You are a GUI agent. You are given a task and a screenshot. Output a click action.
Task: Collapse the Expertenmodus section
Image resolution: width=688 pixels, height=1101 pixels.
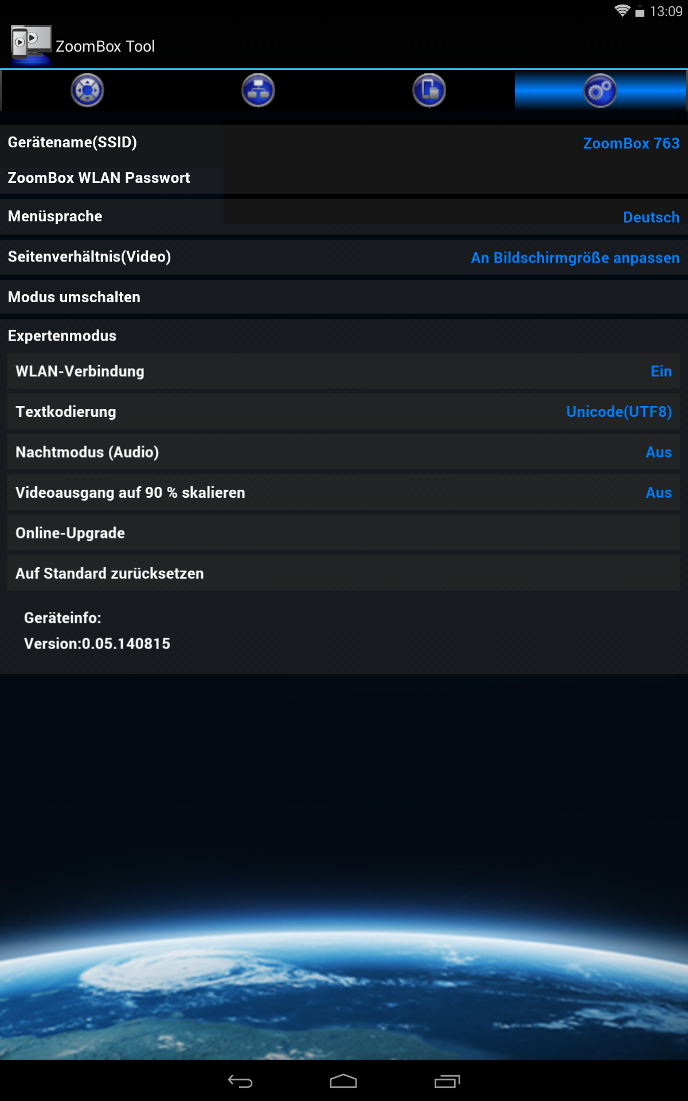click(x=344, y=335)
